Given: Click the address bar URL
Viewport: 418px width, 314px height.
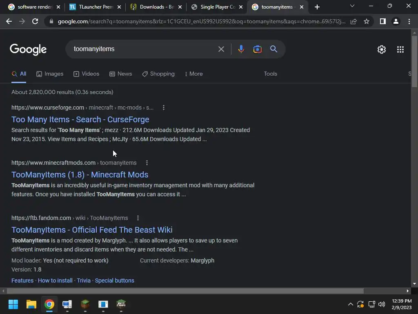Looking at the screenshot, I should coord(201,21).
